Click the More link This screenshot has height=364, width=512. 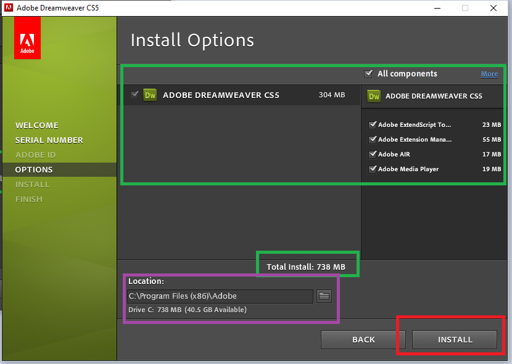489,74
